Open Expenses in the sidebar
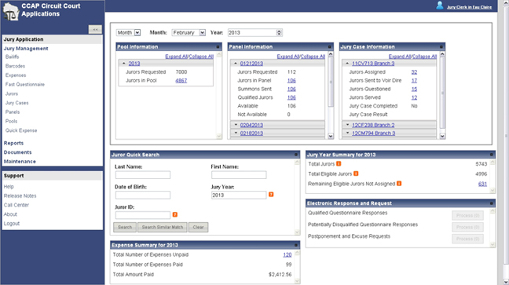Screen dimensions: 509x285 (16, 75)
